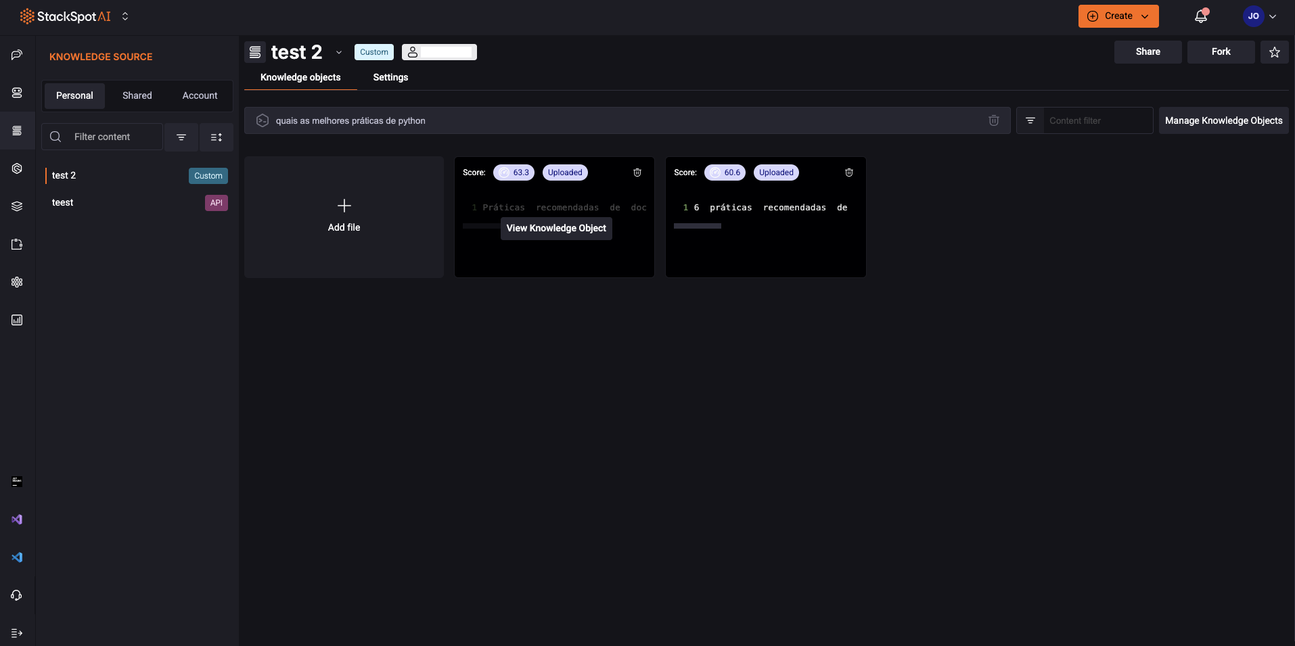
Task: Expand the left sidebar menu
Action: pos(17,633)
